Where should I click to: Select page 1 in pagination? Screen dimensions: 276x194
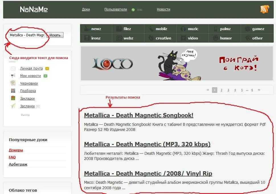point(214,90)
